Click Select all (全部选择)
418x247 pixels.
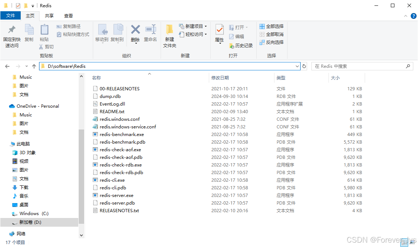coord(272,26)
